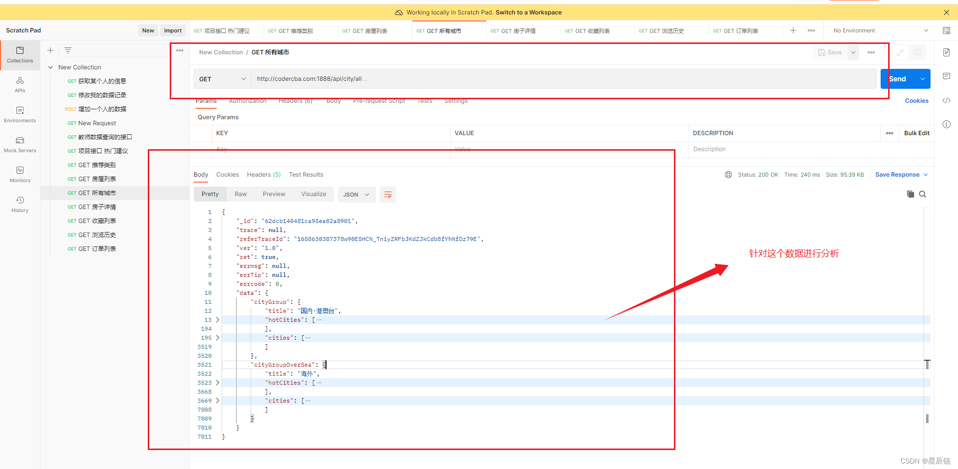This screenshot has width=958, height=469.
Task: Open the request three-dot options near Save
Action: (871, 52)
